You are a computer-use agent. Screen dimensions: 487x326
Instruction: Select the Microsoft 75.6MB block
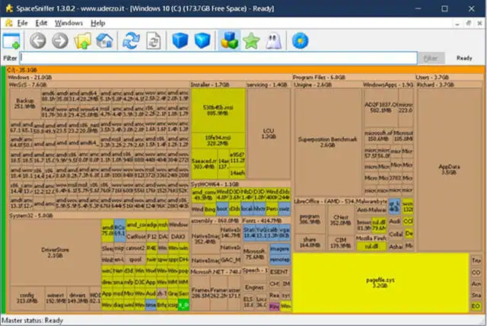255,254
